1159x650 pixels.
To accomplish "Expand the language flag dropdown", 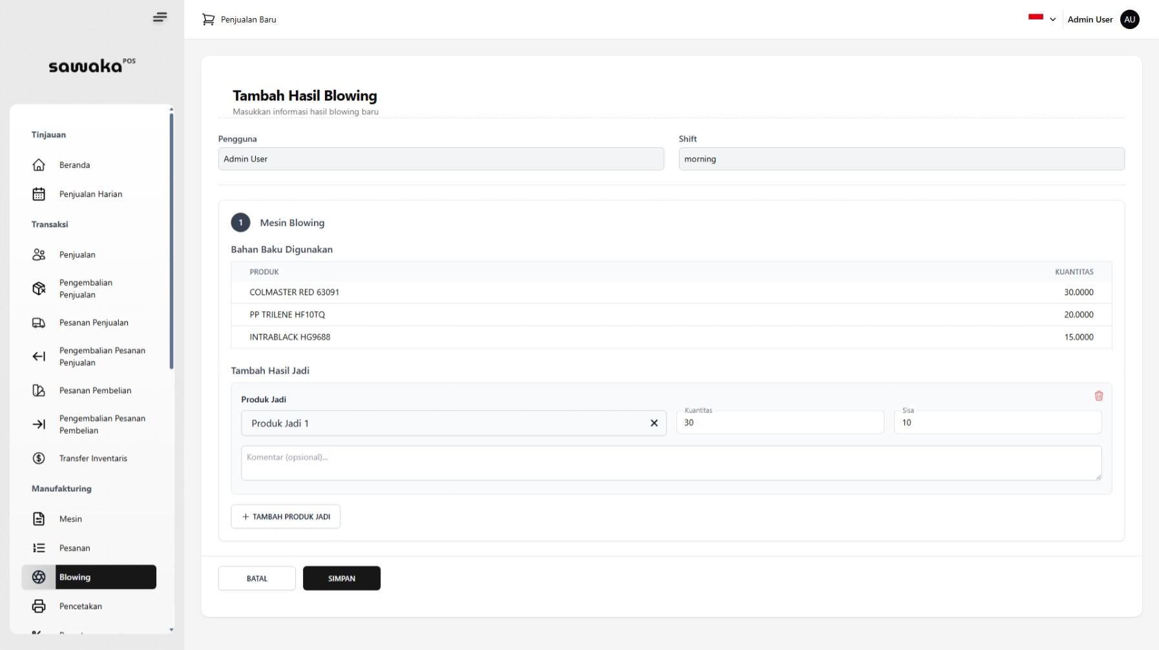I will pos(1041,19).
